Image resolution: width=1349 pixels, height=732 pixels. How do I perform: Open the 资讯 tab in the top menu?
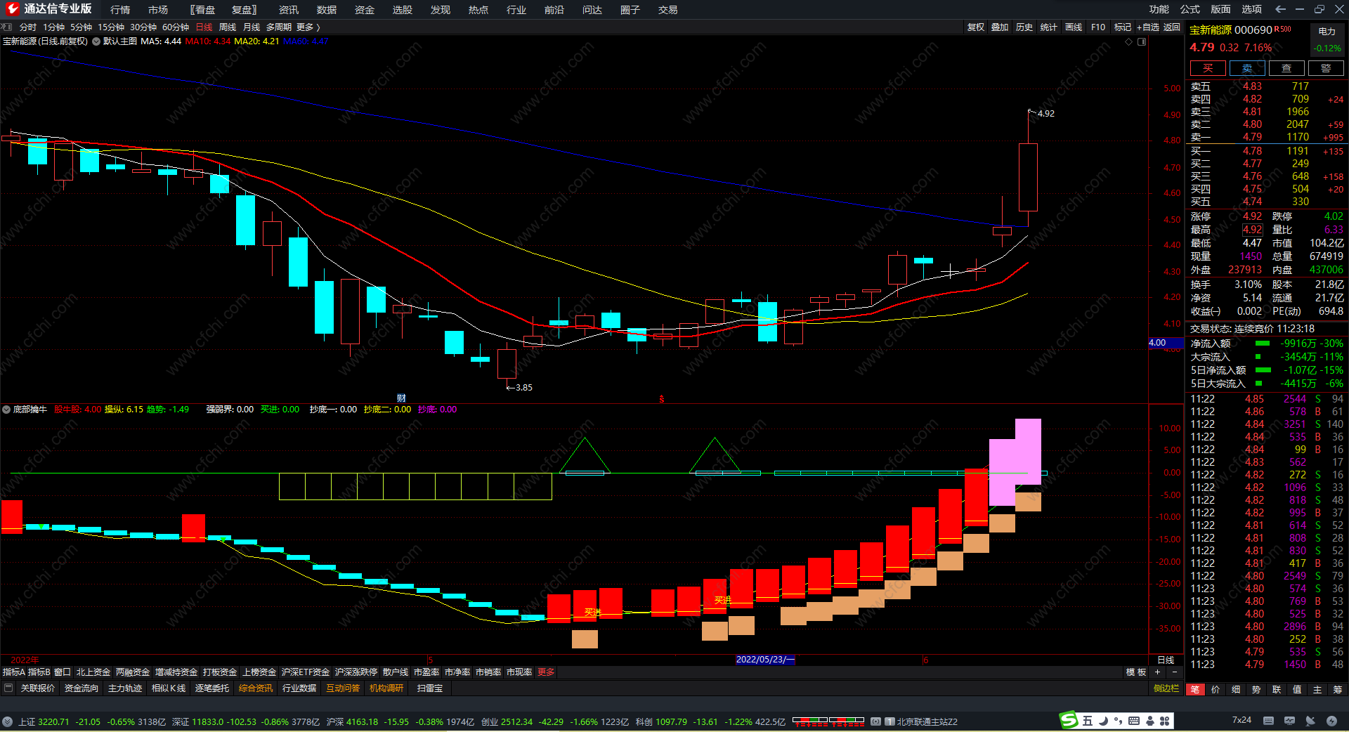pyautogui.click(x=289, y=10)
